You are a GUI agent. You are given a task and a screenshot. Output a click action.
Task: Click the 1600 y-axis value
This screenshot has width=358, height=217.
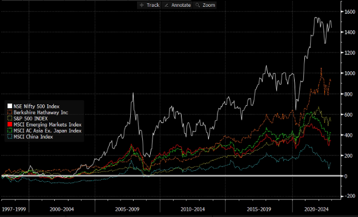(350, 11)
